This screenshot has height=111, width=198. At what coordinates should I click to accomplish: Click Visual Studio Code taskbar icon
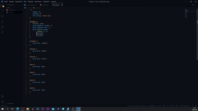78,109
